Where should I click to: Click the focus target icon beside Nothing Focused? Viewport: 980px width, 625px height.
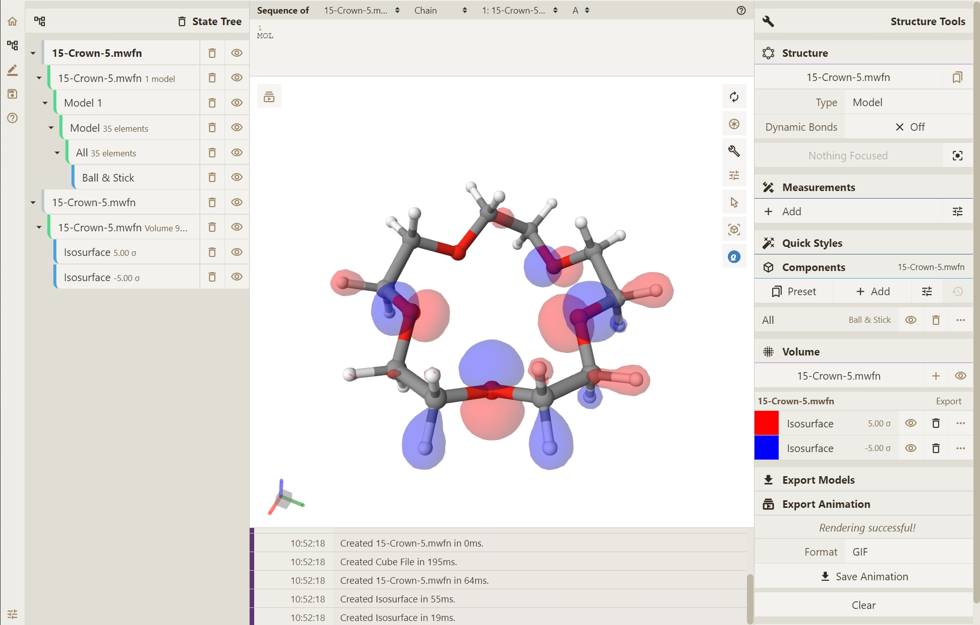[x=957, y=156]
